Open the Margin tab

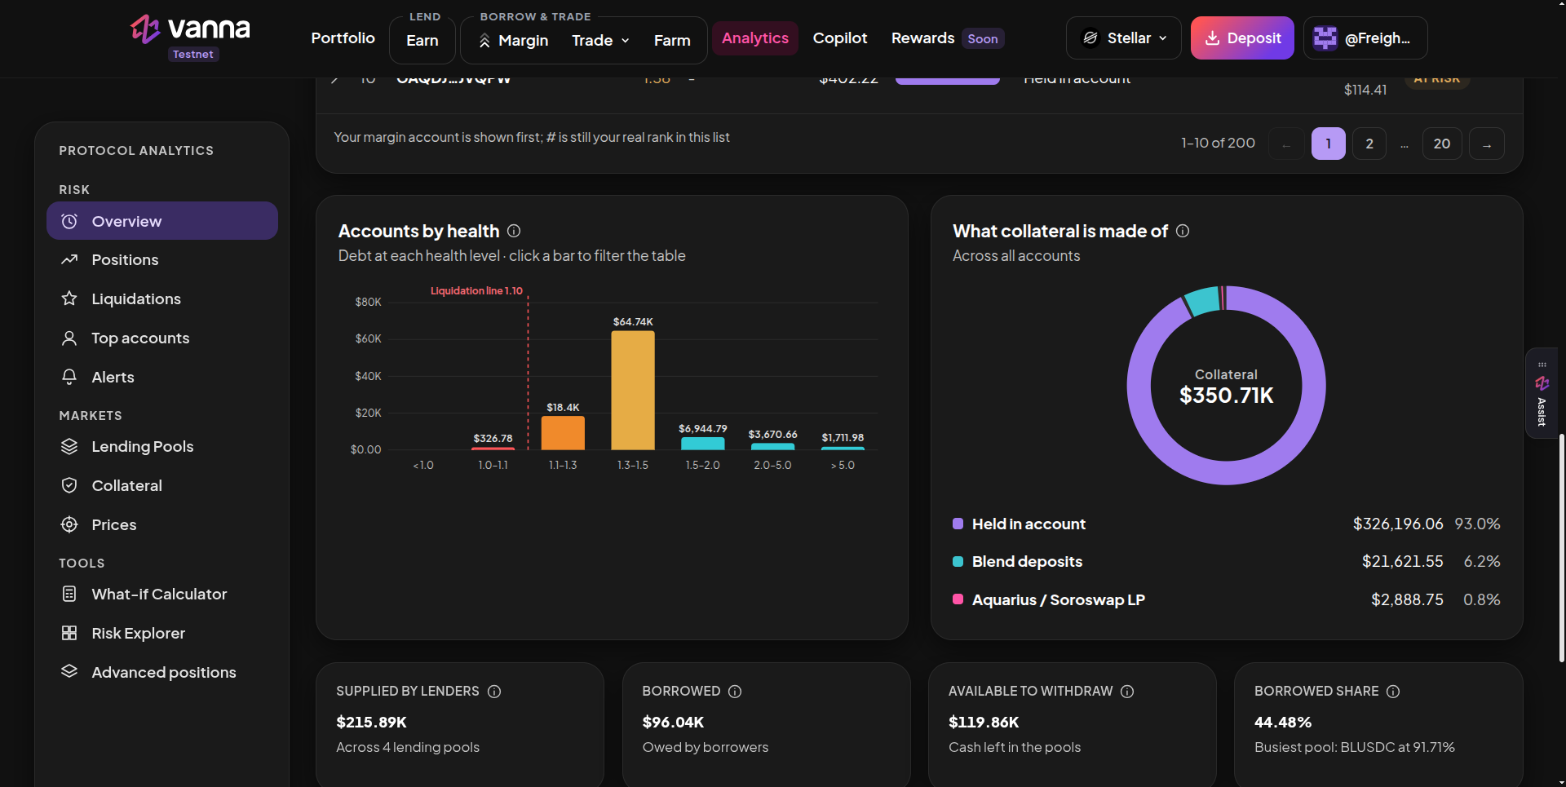click(513, 40)
